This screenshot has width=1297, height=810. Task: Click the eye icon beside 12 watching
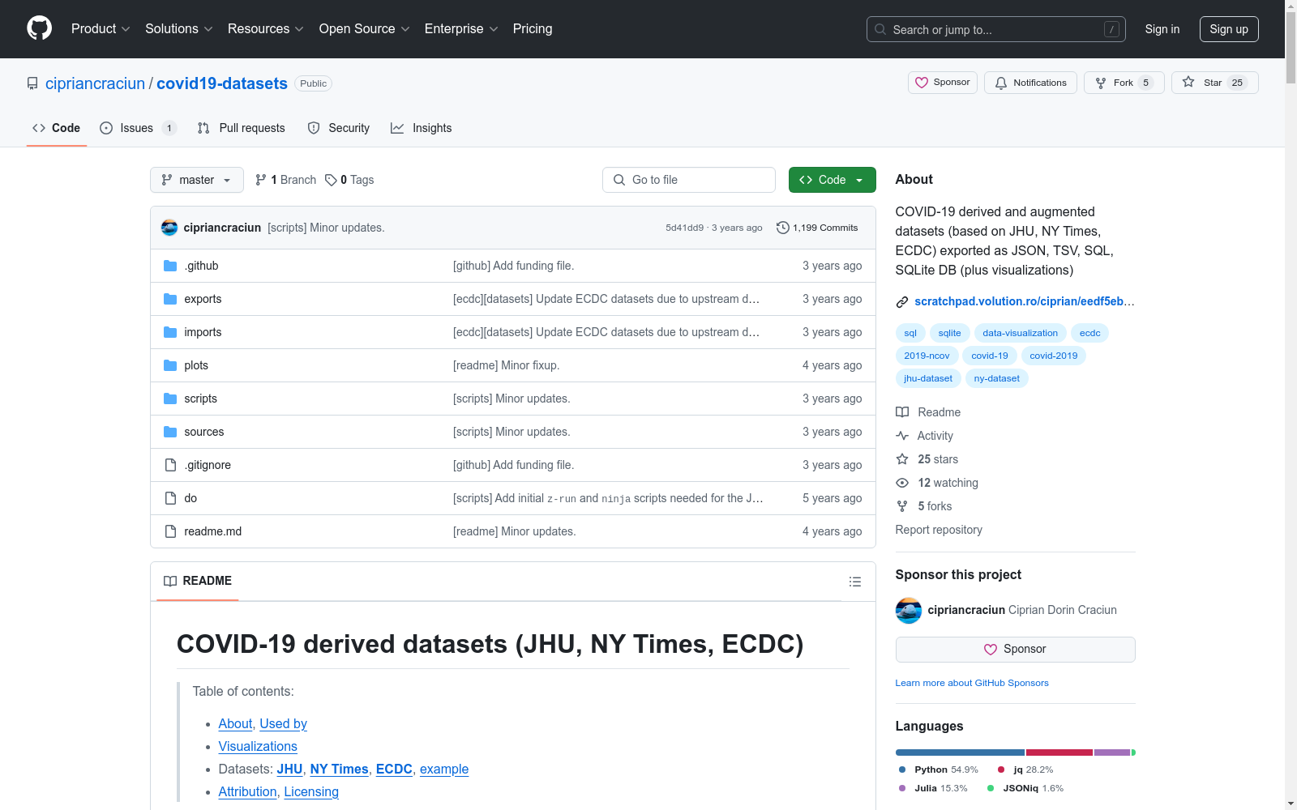[x=902, y=483]
